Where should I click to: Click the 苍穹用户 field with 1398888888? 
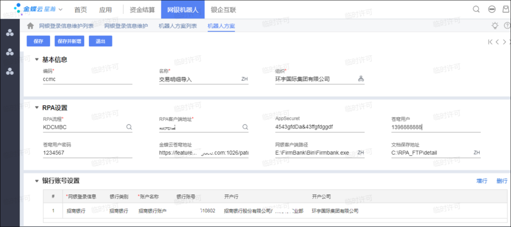click(x=436, y=127)
